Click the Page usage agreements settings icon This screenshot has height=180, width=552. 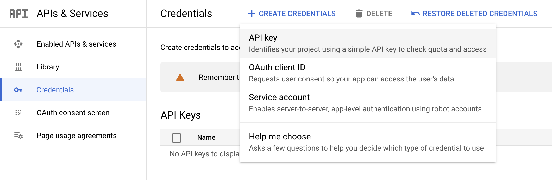click(x=18, y=136)
